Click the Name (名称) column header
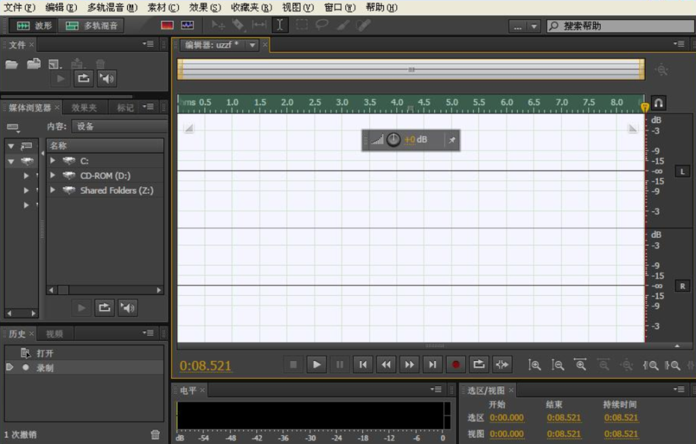This screenshot has width=696, height=444. pos(105,146)
